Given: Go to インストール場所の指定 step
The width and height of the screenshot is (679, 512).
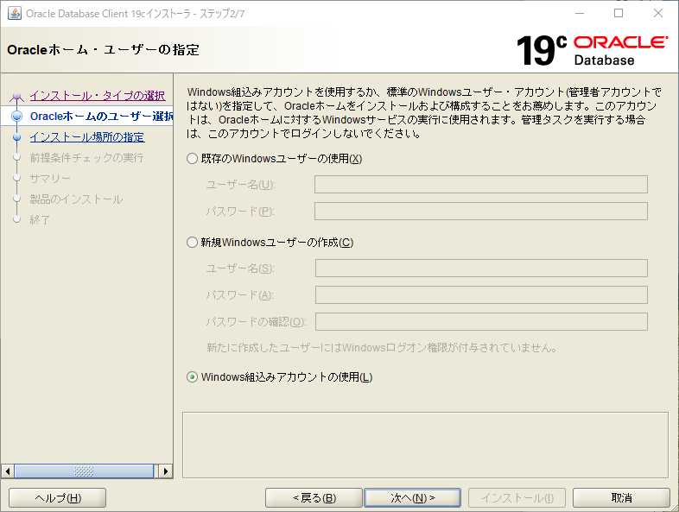Looking at the screenshot, I should 86,137.
